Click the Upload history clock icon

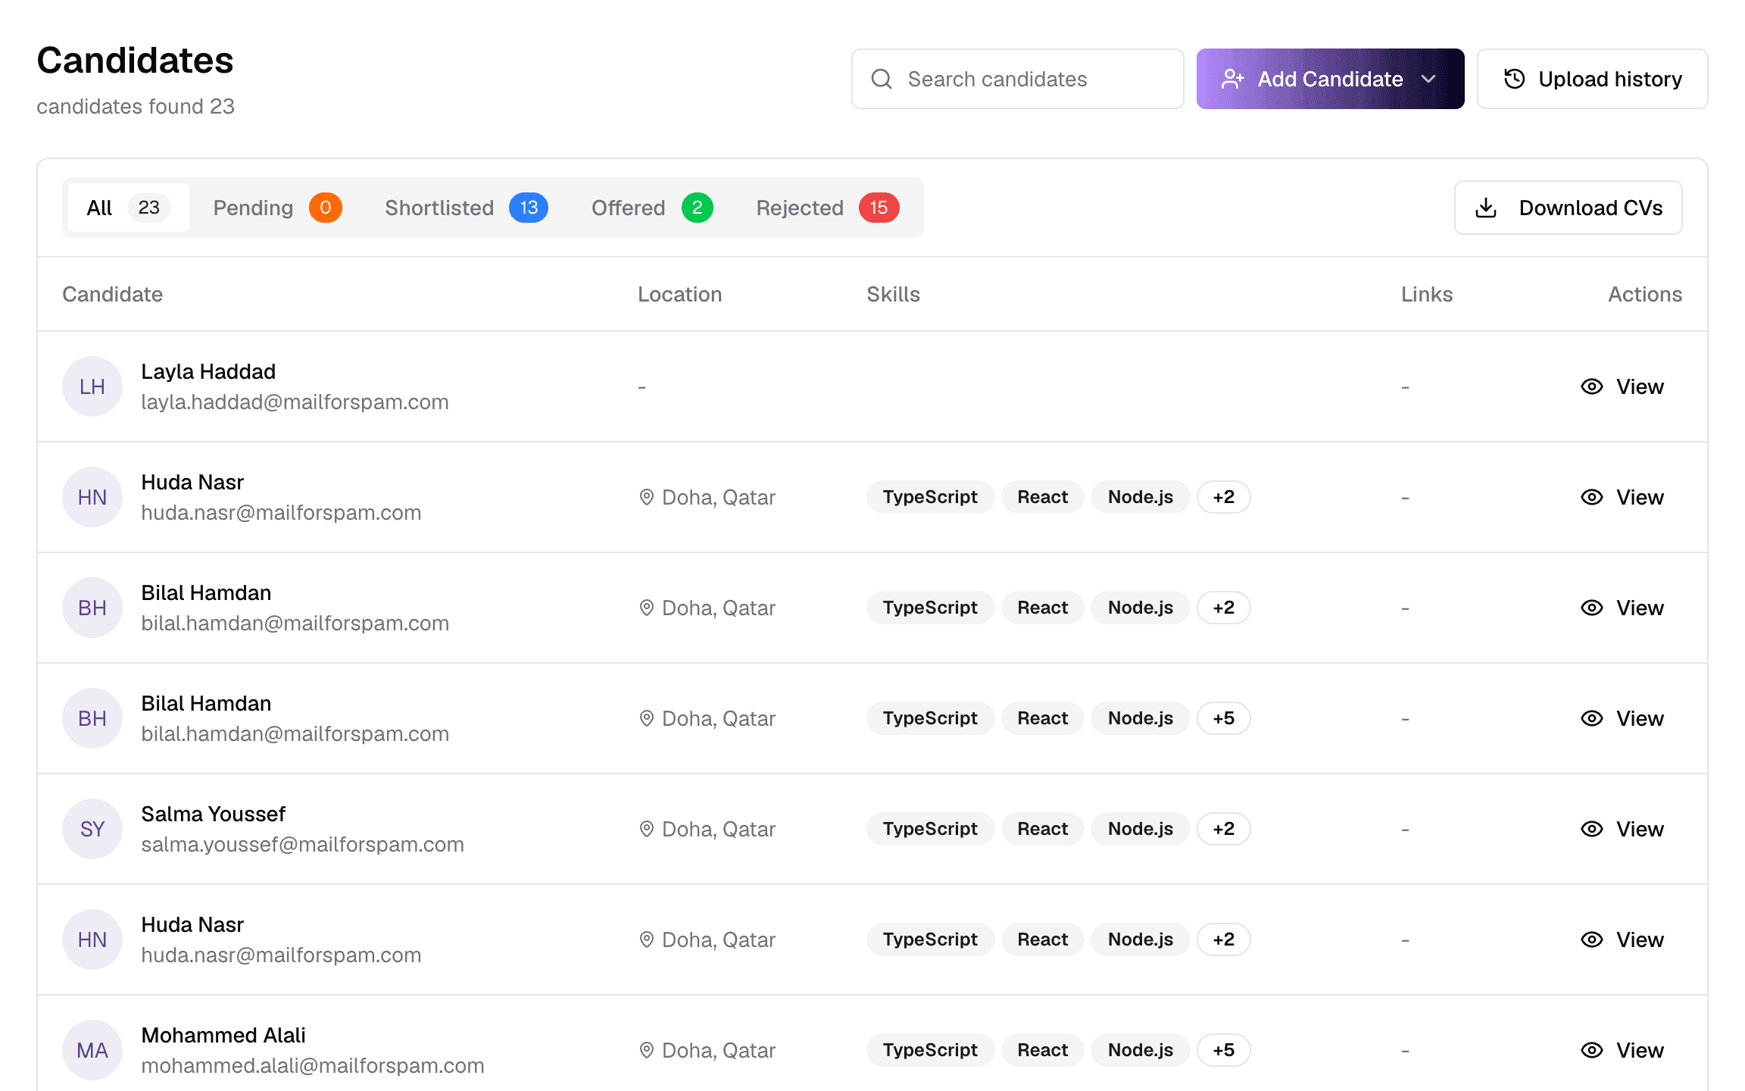pos(1514,79)
